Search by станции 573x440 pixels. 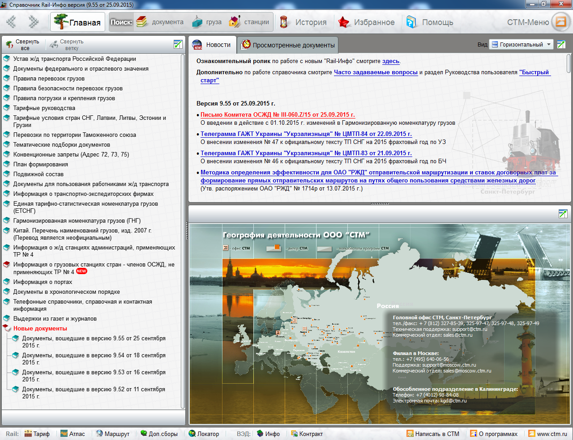click(x=249, y=22)
